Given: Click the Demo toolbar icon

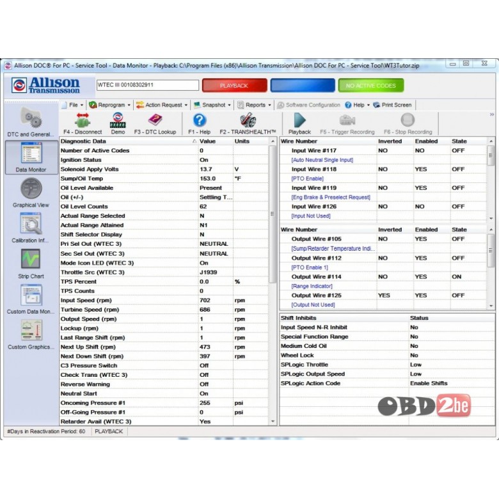Looking at the screenshot, I should pyautogui.click(x=118, y=120).
